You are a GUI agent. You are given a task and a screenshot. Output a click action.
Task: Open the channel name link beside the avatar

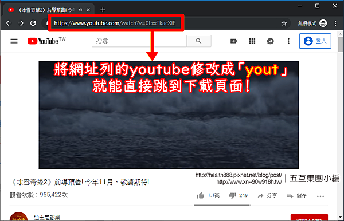pyautogui.click(x=47, y=218)
